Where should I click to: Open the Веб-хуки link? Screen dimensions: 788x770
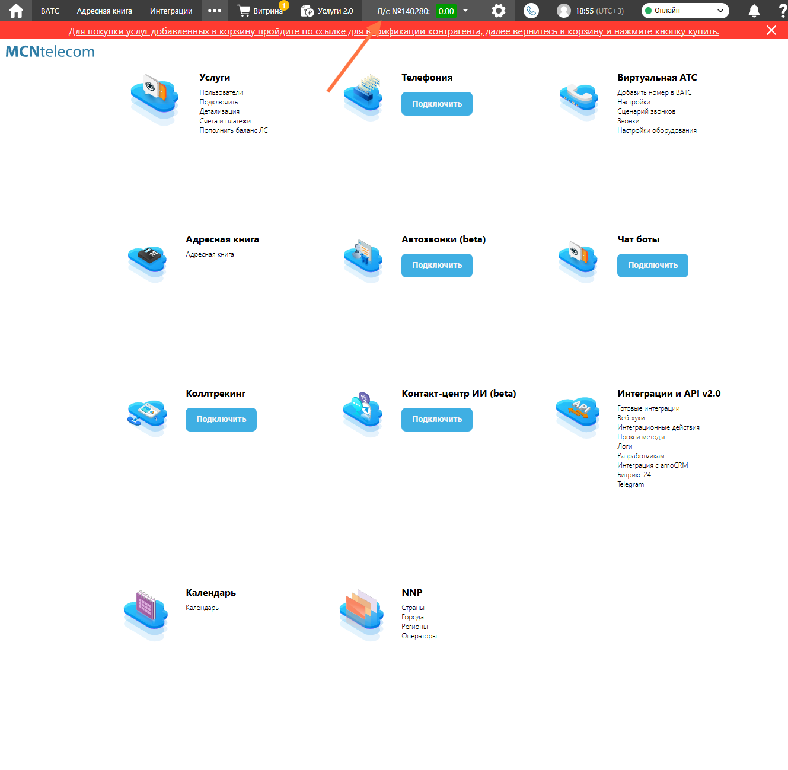pyautogui.click(x=631, y=418)
